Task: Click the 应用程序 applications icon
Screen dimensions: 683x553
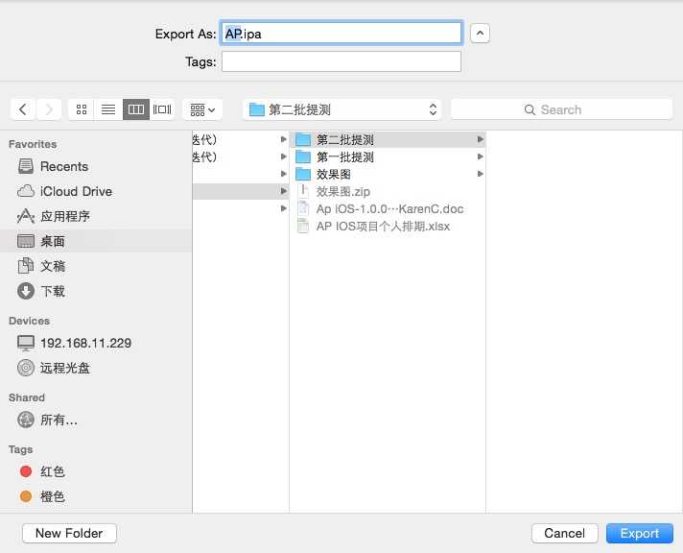Action: (26, 216)
